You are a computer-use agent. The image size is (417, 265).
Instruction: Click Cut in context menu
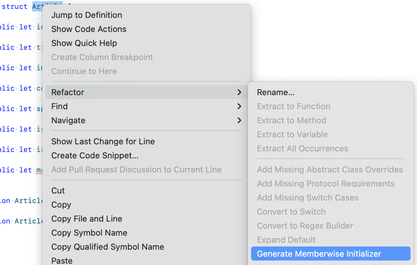[x=58, y=191]
